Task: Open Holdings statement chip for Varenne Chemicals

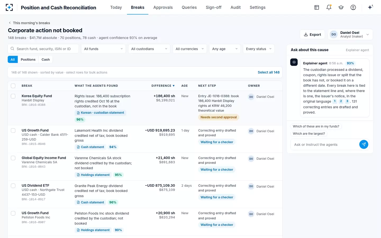Action: [x=93, y=175]
